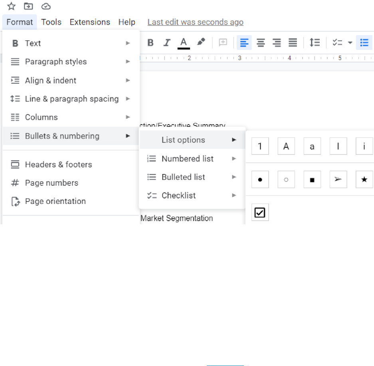Viewport: 374px width, 366px height.
Task: Toggle bold formatting in toolbar
Action: pyautogui.click(x=150, y=43)
